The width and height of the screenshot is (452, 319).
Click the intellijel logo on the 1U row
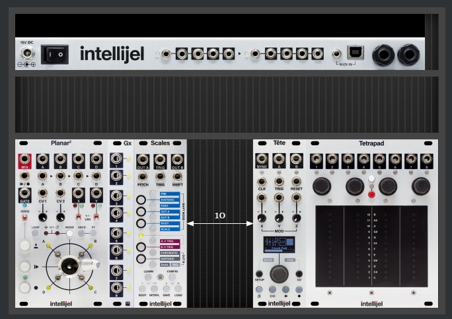coord(112,54)
